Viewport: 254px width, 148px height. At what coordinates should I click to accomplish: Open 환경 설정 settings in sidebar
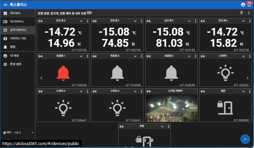tap(16, 64)
